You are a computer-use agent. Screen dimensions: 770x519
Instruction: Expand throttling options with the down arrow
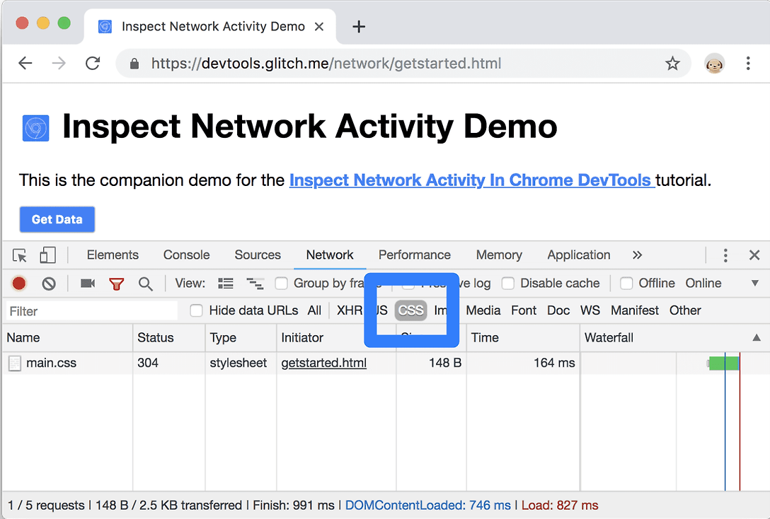754,284
